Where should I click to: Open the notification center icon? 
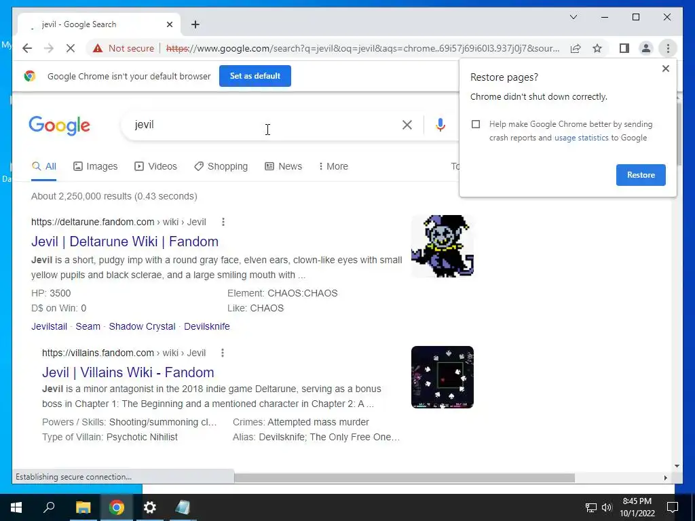click(673, 507)
